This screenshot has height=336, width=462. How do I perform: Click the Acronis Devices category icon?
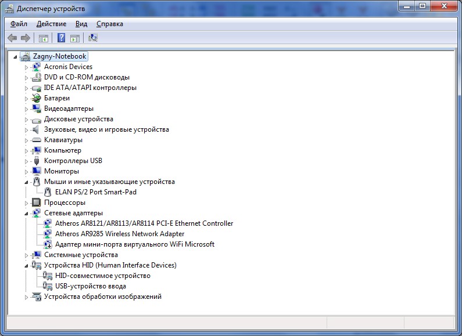coord(36,67)
